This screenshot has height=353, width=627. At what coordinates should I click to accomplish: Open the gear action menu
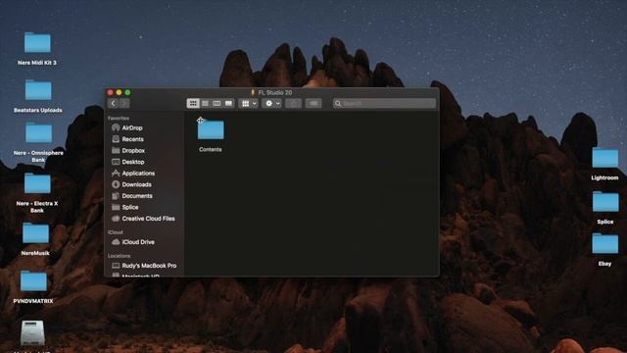[x=272, y=103]
